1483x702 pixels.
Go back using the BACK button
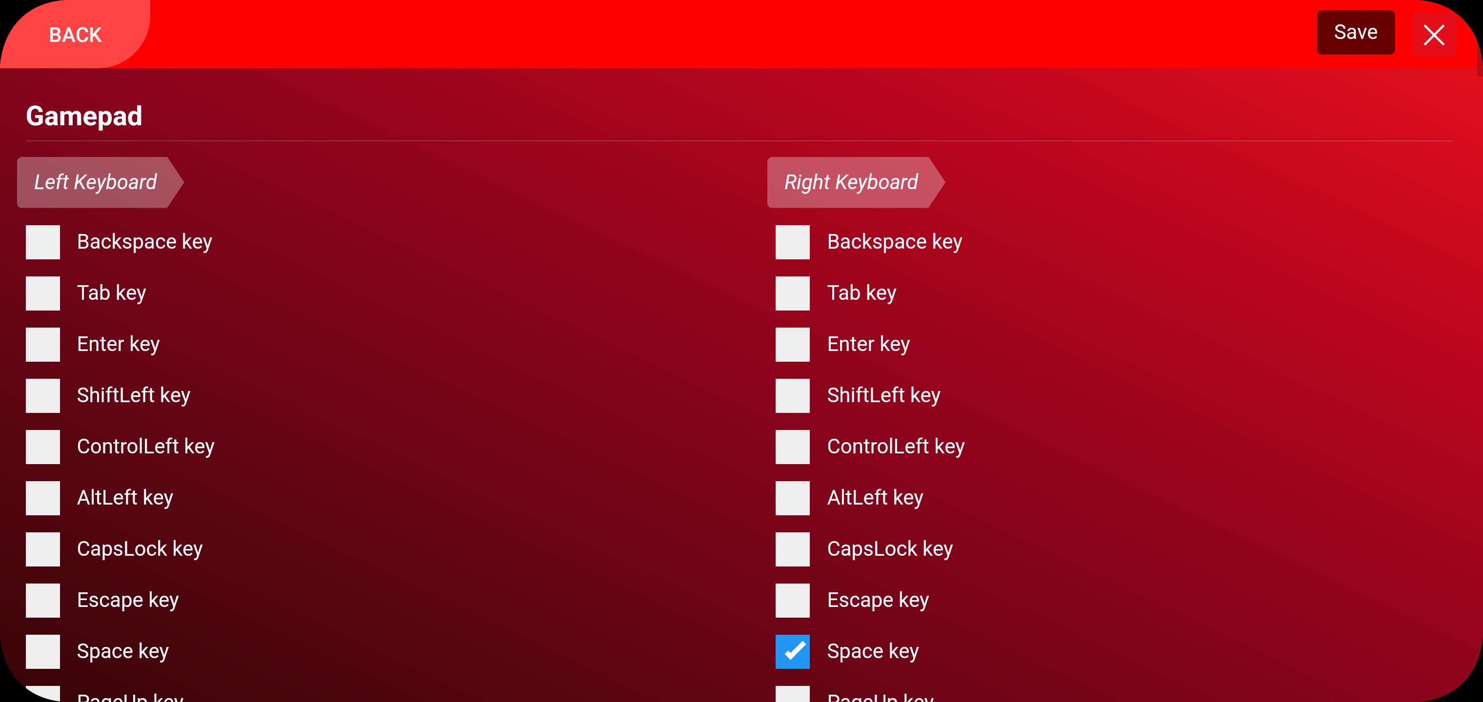[x=76, y=35]
